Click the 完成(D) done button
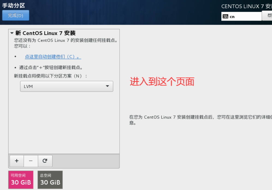The image size is (272, 190). coord(16,15)
